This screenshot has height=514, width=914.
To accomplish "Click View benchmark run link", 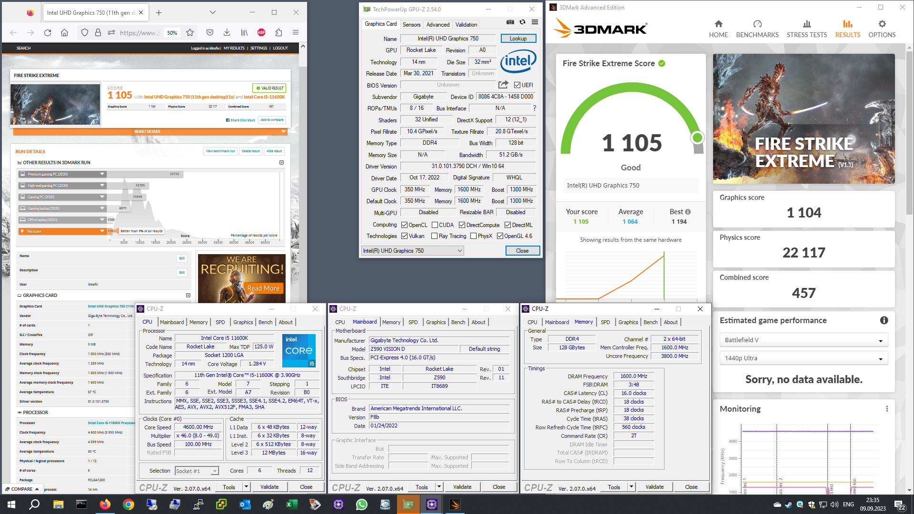I will pyautogui.click(x=220, y=151).
